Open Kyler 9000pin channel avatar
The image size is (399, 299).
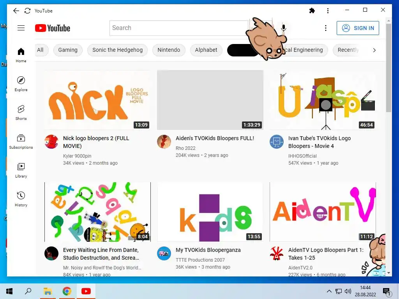(x=51, y=142)
